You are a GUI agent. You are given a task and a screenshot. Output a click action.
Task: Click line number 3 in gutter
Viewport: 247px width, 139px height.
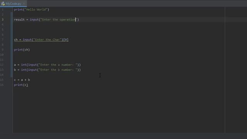tap(3, 20)
